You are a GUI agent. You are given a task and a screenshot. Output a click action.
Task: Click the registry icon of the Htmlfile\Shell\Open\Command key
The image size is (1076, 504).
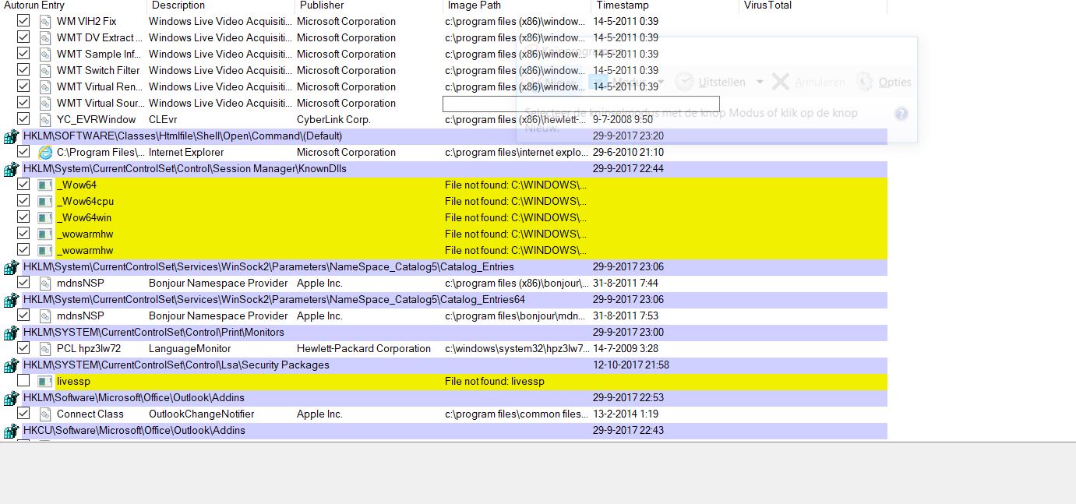[10, 136]
